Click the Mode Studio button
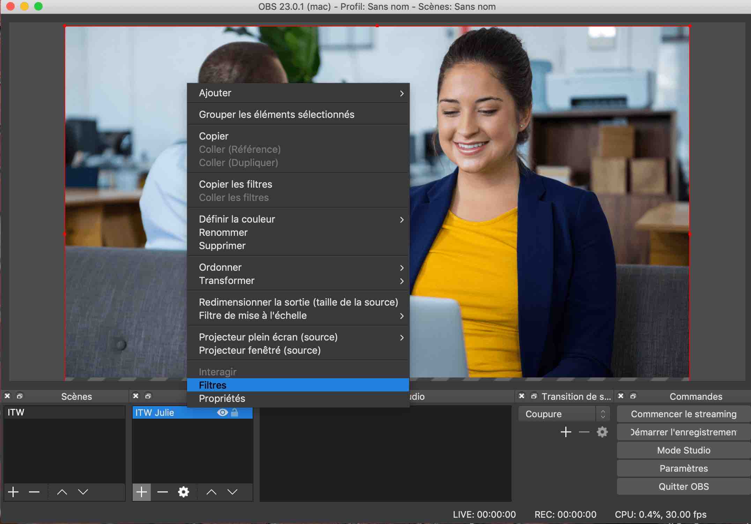The image size is (751, 524). coord(683,450)
